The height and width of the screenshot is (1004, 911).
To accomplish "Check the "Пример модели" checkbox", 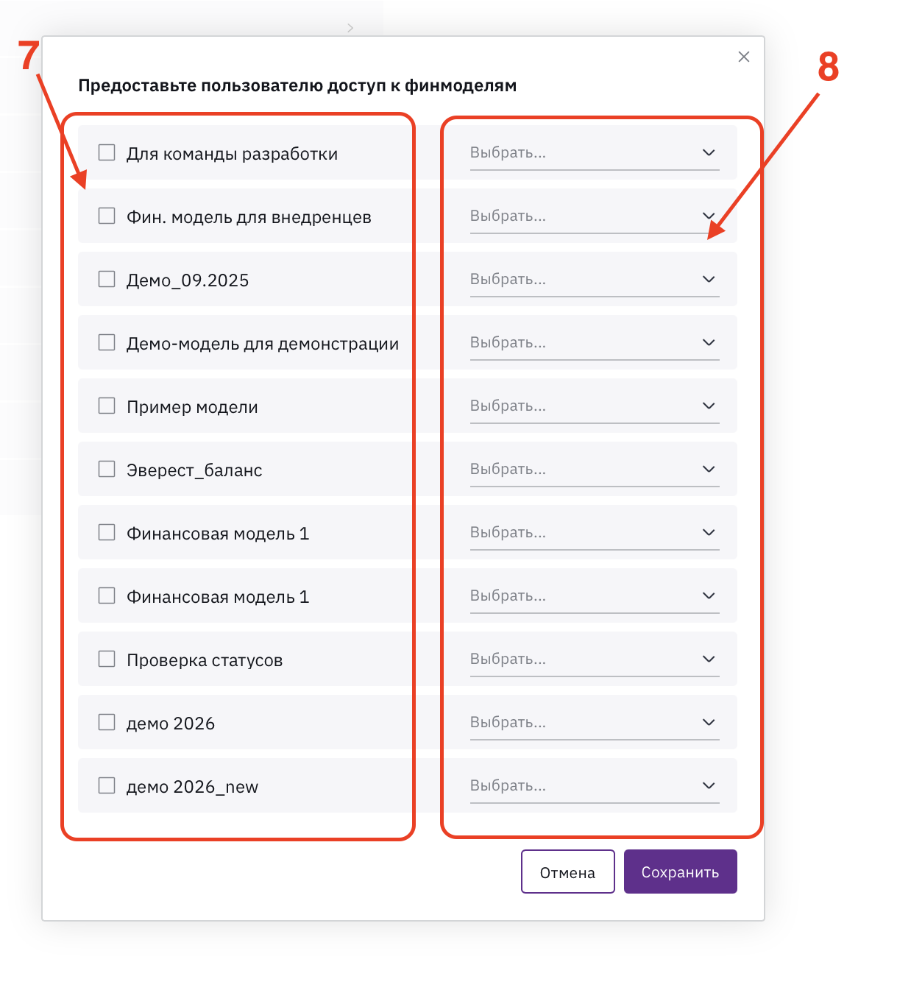I will (107, 406).
